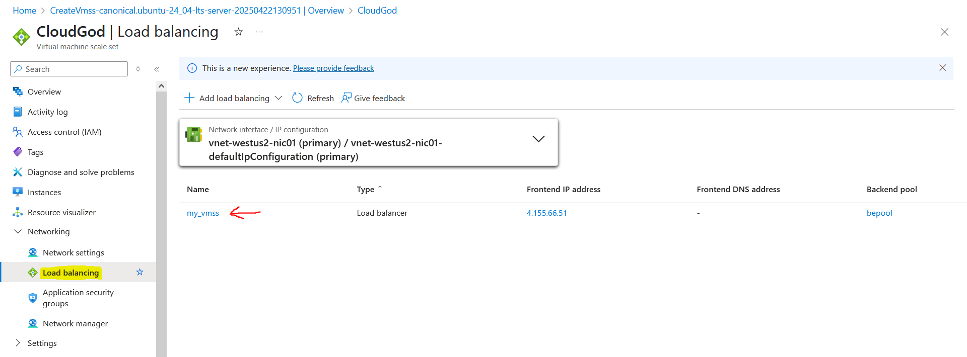This screenshot has height=357, width=967.
Task: Open the Please provide feedback link
Action: pos(333,68)
